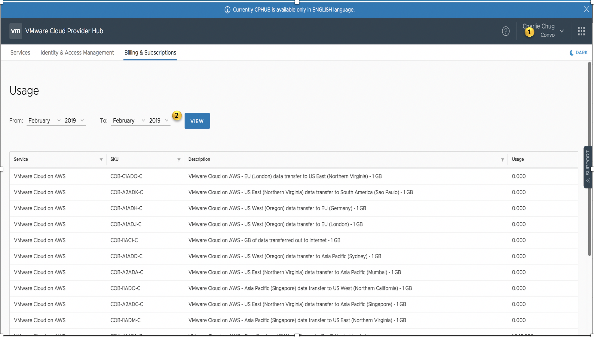
Task: Dismiss the CPHUB language banner
Action: coord(586,9)
